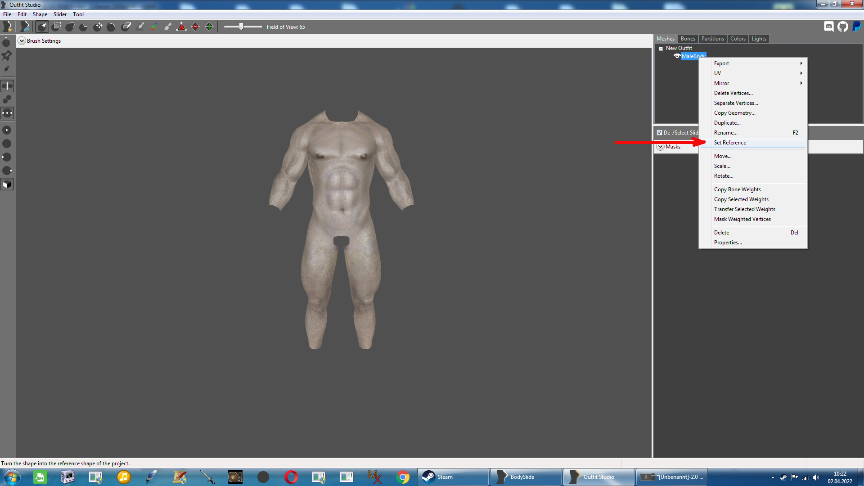Open the UV submenu
The width and height of the screenshot is (864, 486).
click(753, 73)
